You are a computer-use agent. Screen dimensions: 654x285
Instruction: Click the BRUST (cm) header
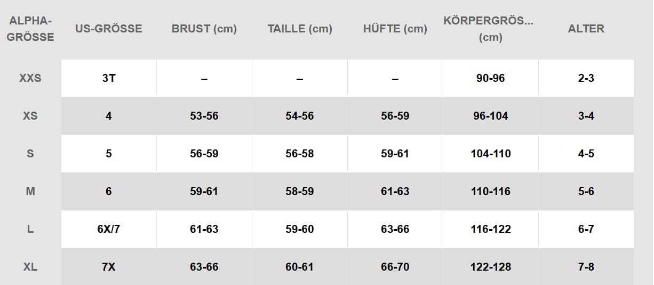(204, 29)
